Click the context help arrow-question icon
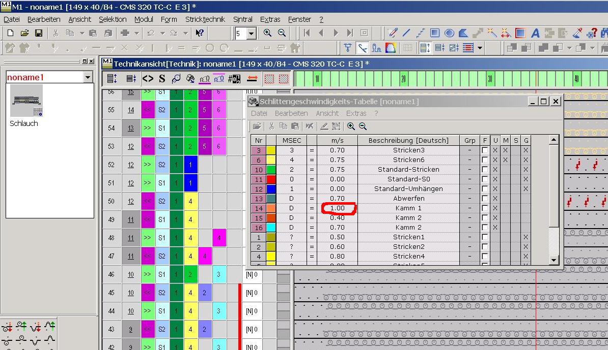 [200, 33]
